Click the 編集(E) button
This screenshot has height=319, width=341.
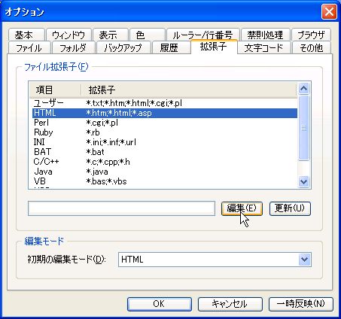point(242,208)
